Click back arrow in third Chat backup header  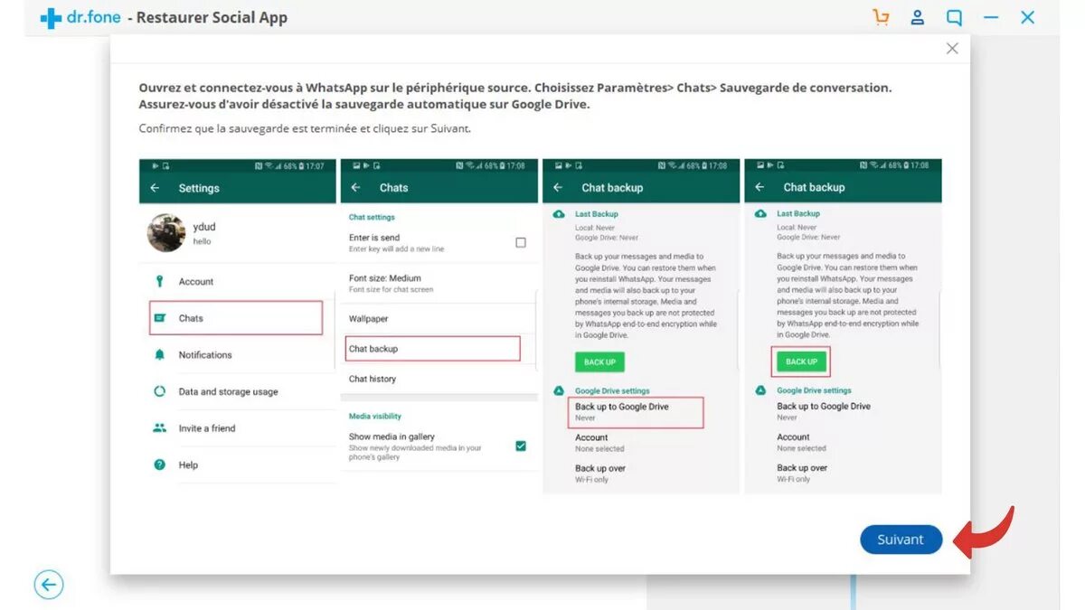[558, 188]
